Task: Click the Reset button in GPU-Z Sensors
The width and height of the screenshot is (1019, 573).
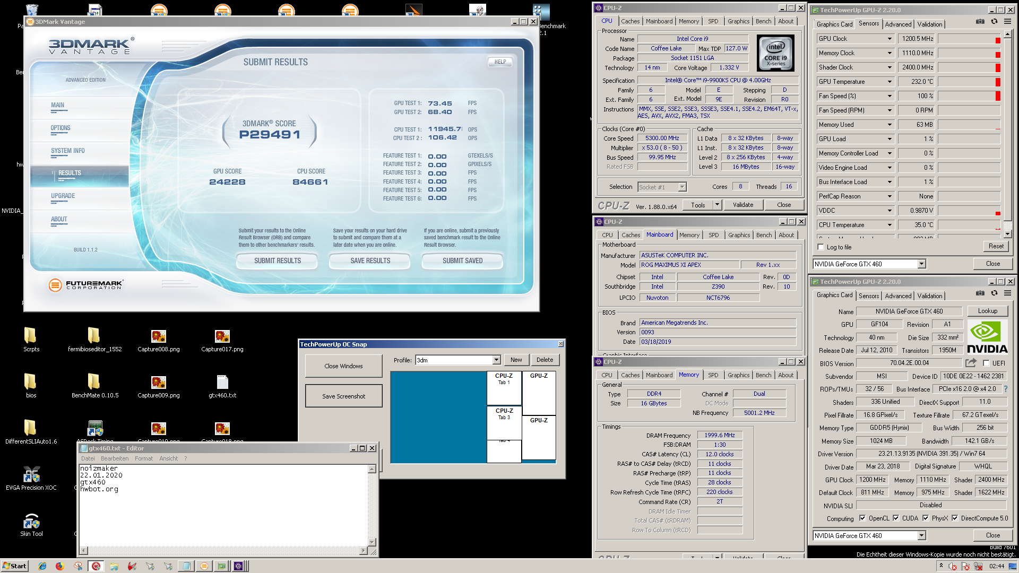Action: point(996,246)
